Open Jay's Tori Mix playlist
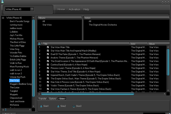Image resolution: width=171 pixels, height=114 pixels. point(16,35)
